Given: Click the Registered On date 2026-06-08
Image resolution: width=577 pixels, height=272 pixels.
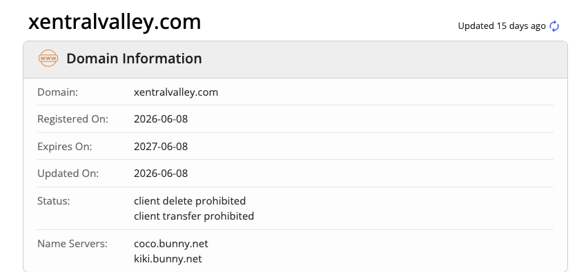Looking at the screenshot, I should pos(161,119).
